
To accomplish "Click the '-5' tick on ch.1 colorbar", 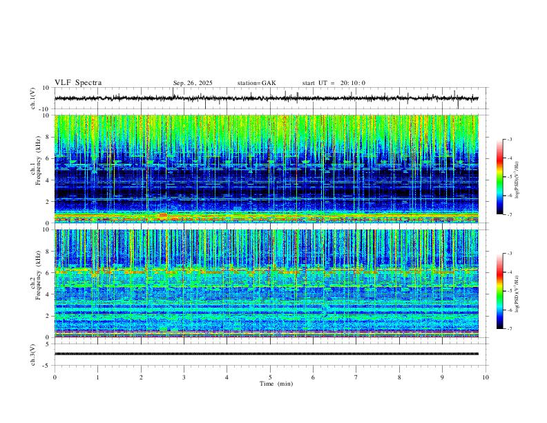I will 509,177.
